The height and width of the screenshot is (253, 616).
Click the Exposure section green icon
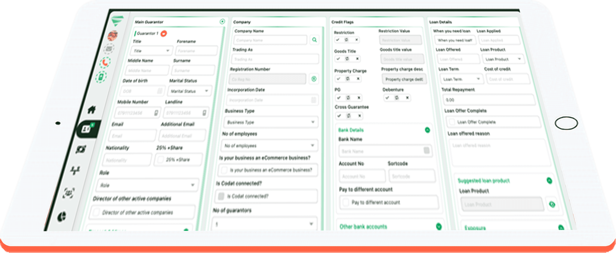coord(561,227)
